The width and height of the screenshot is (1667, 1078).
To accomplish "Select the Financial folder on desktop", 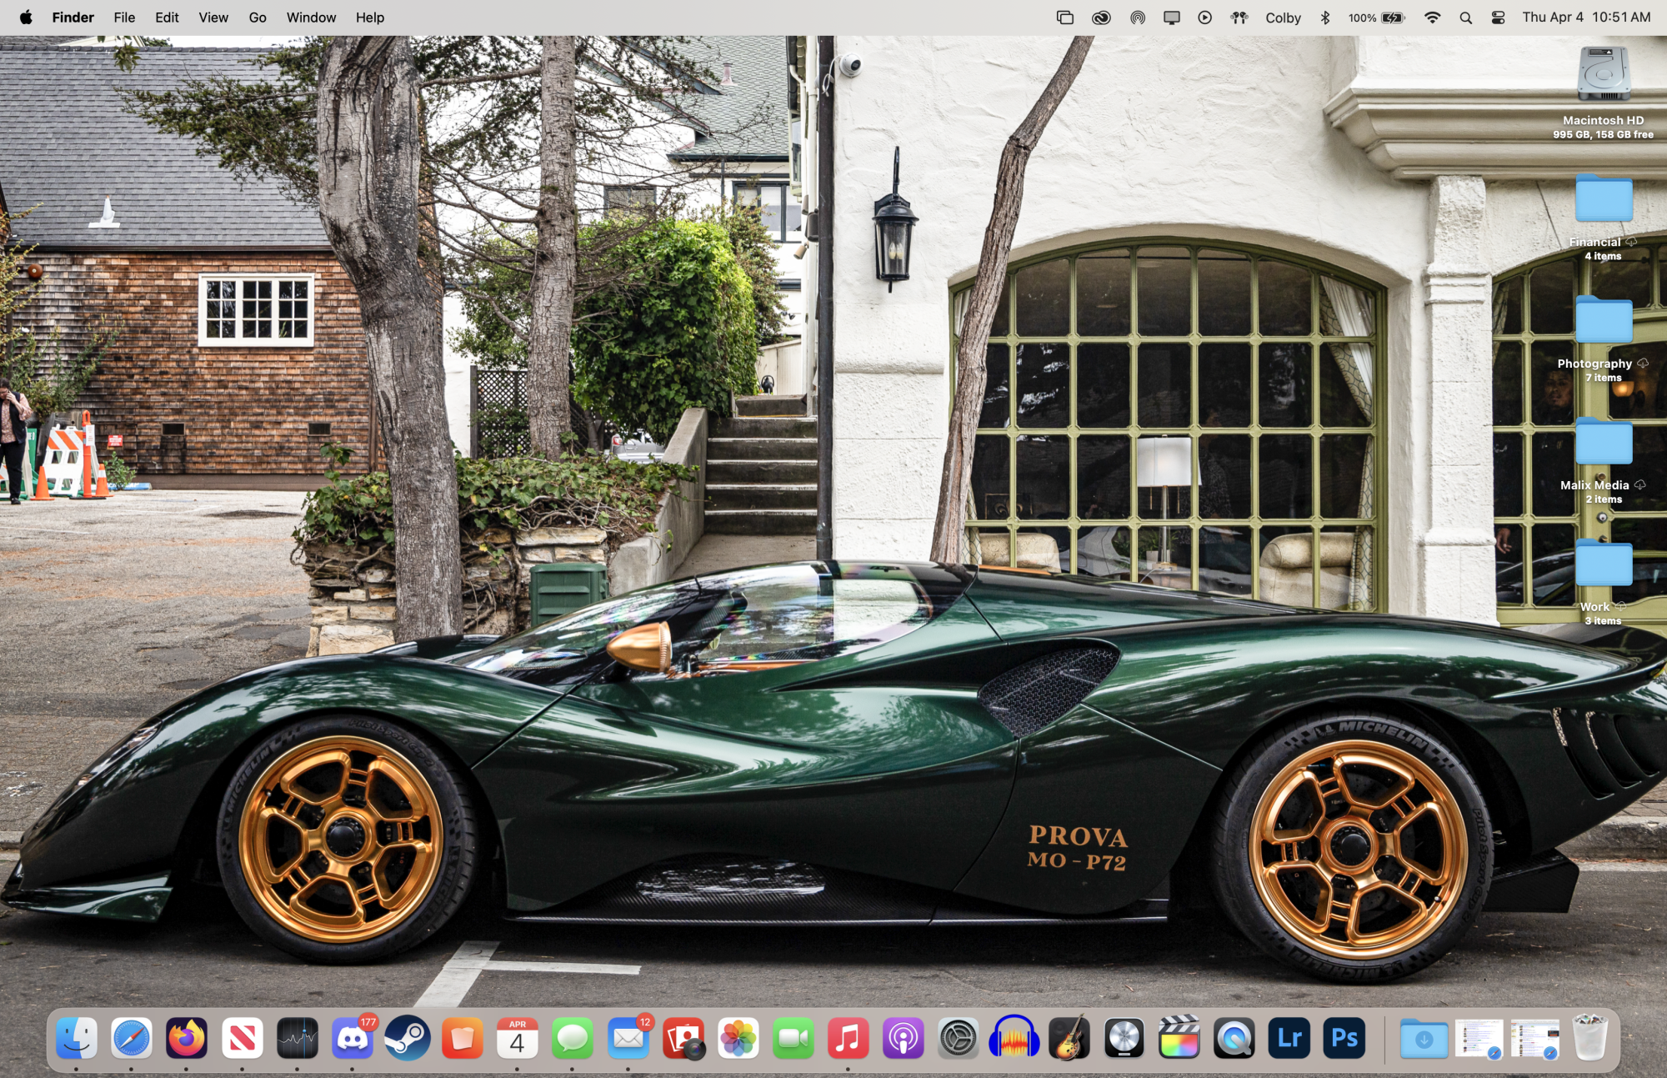I will (1603, 198).
